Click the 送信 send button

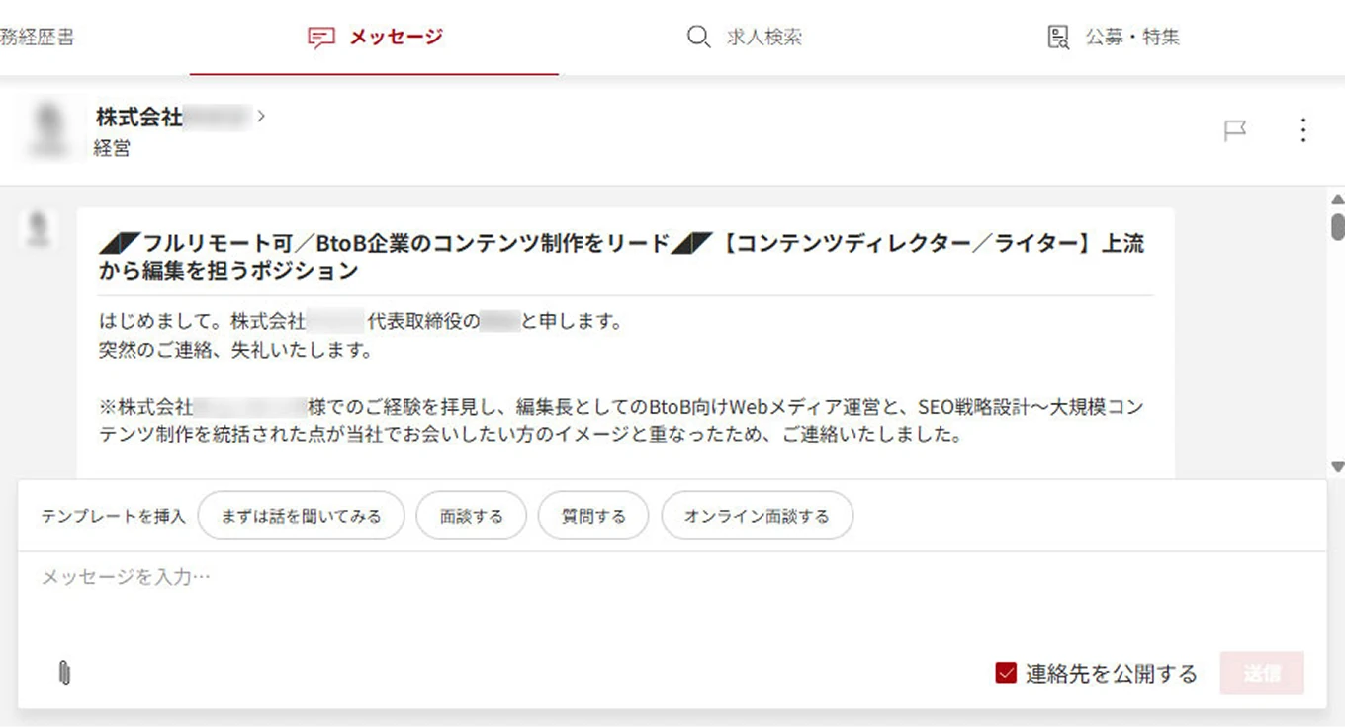pyautogui.click(x=1263, y=673)
